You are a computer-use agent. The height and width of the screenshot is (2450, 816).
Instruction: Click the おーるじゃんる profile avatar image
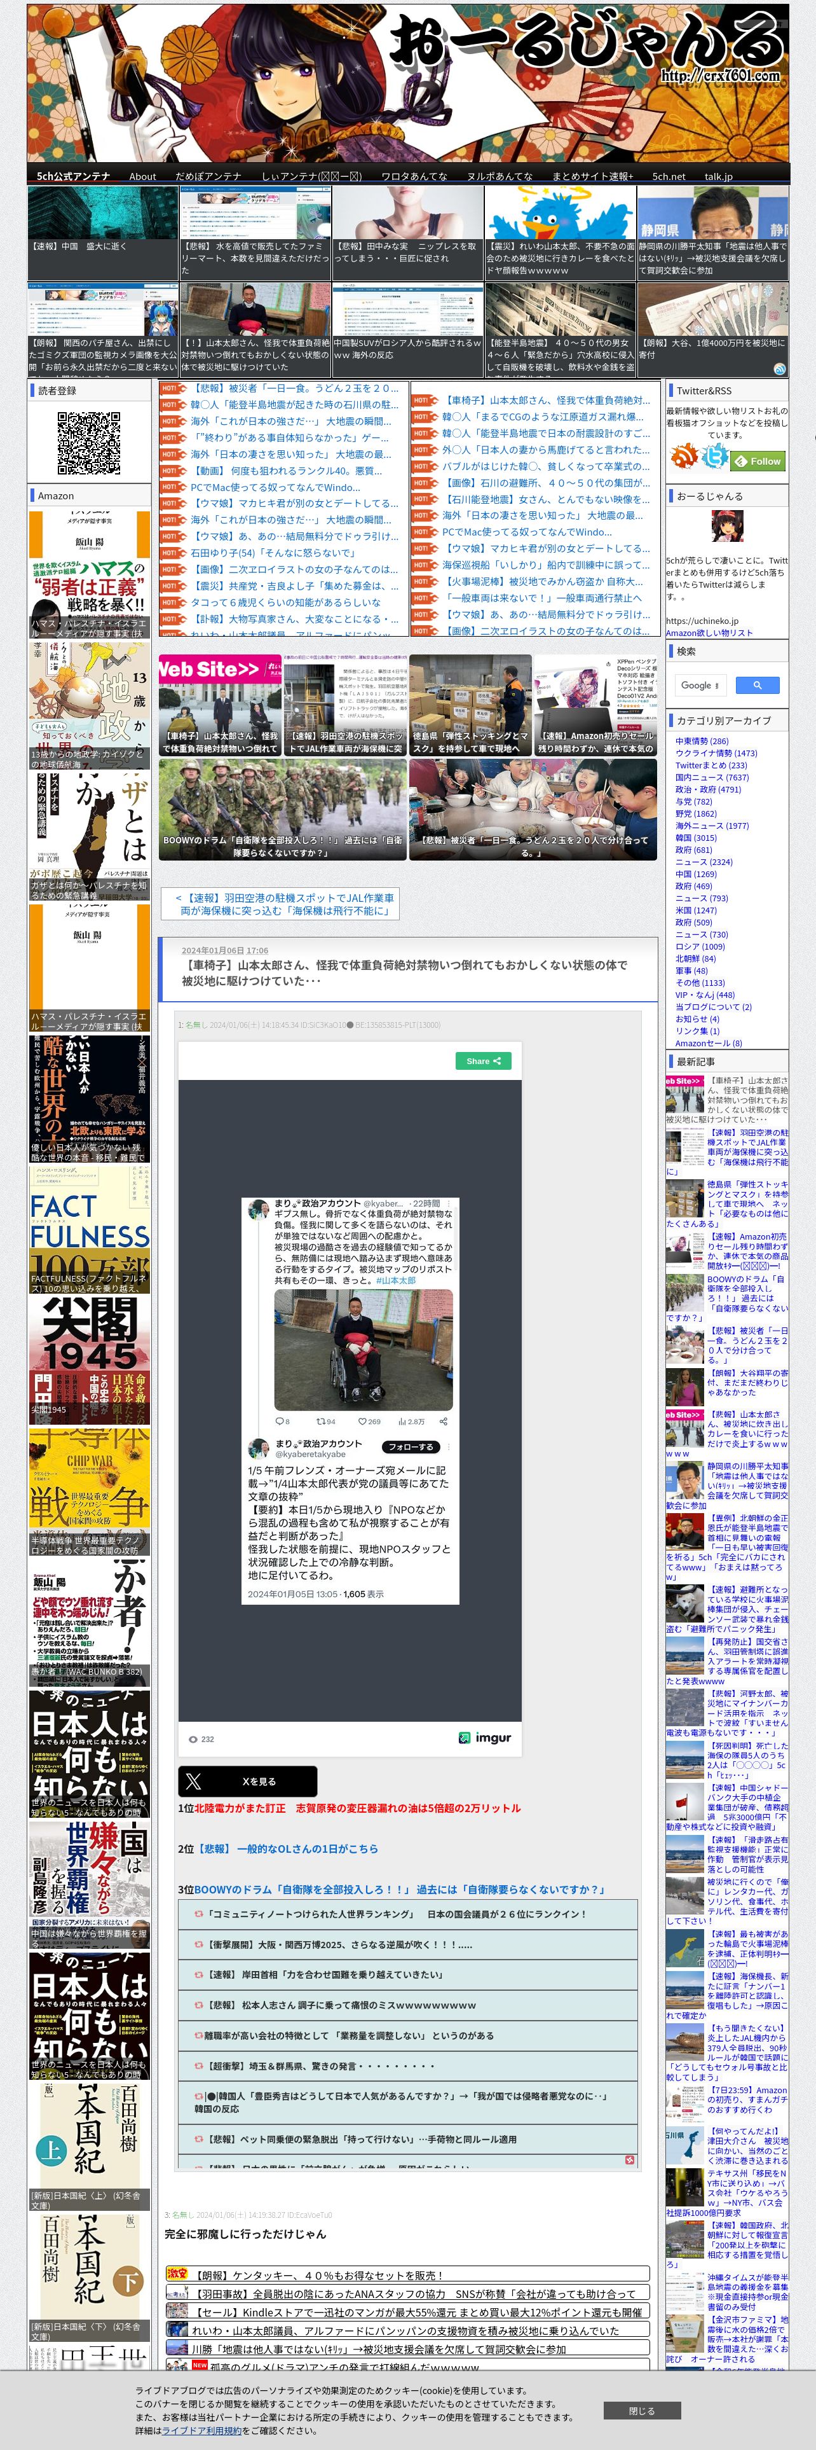[x=726, y=526]
